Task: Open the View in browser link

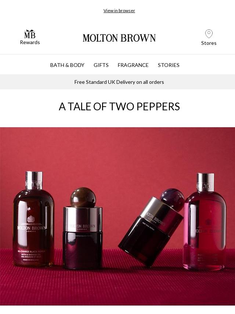Action: click(119, 11)
